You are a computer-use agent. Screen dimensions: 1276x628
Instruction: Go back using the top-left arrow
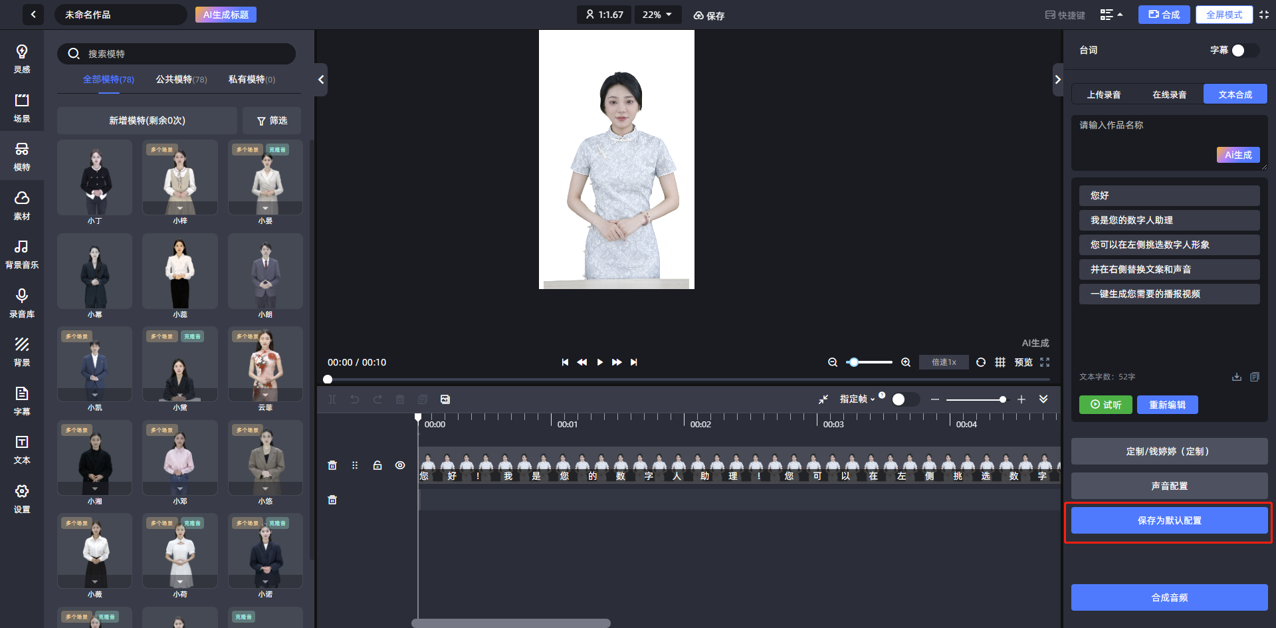tap(33, 15)
